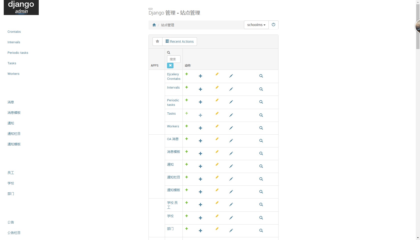Open 消息模板 in the left sidebar
The width and height of the screenshot is (420, 240).
(14, 113)
